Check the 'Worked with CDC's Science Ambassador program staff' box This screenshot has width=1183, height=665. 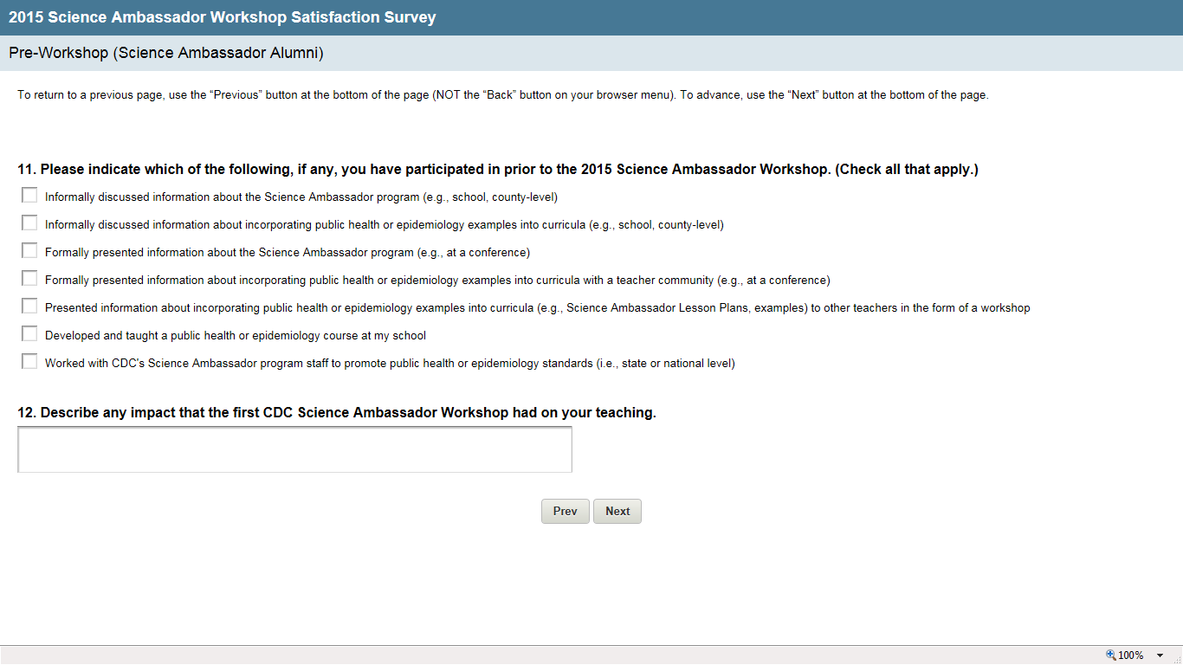point(29,362)
